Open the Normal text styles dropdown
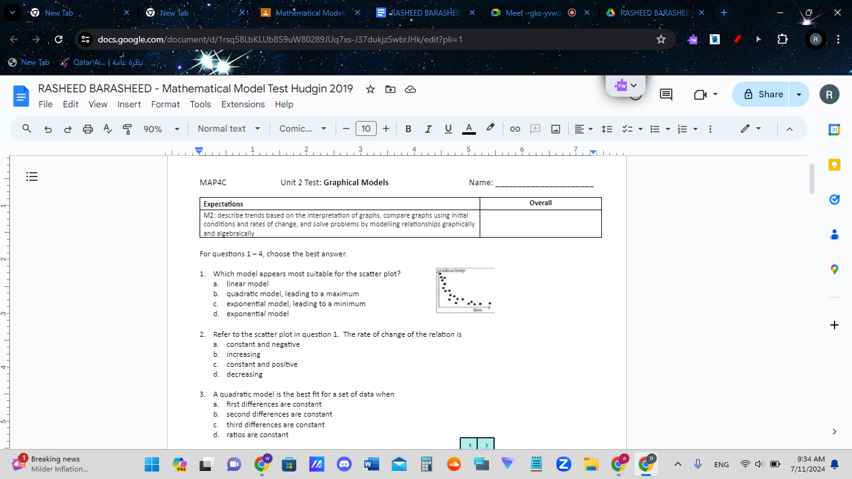The width and height of the screenshot is (852, 479). click(x=229, y=128)
